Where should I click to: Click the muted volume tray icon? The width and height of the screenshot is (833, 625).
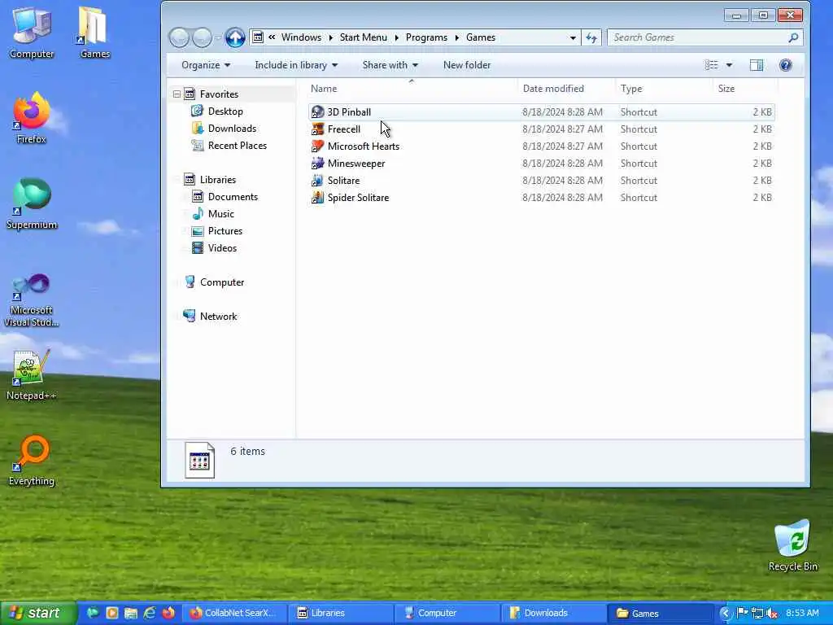(773, 614)
